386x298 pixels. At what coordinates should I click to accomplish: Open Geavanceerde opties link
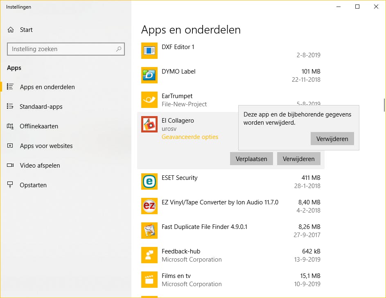190,137
